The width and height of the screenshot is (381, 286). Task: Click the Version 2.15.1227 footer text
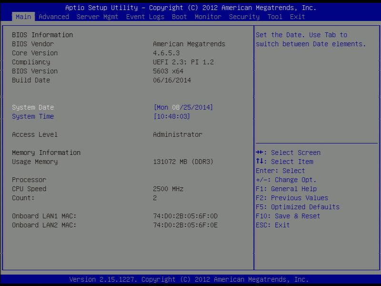189,279
